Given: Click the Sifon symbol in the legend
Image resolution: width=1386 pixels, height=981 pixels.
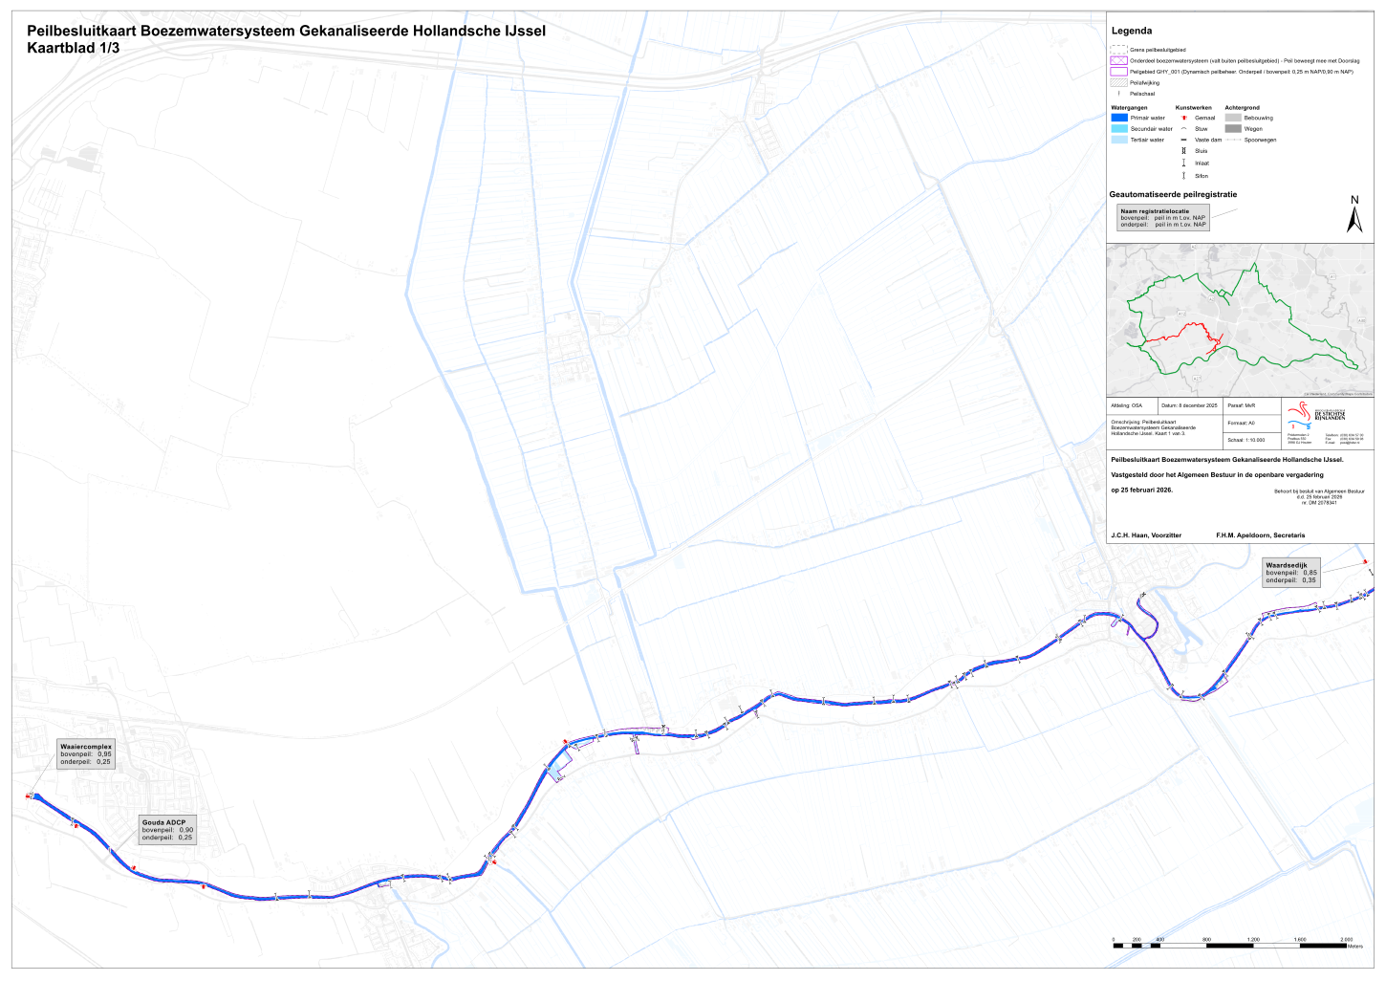Looking at the screenshot, I should (x=1183, y=176).
